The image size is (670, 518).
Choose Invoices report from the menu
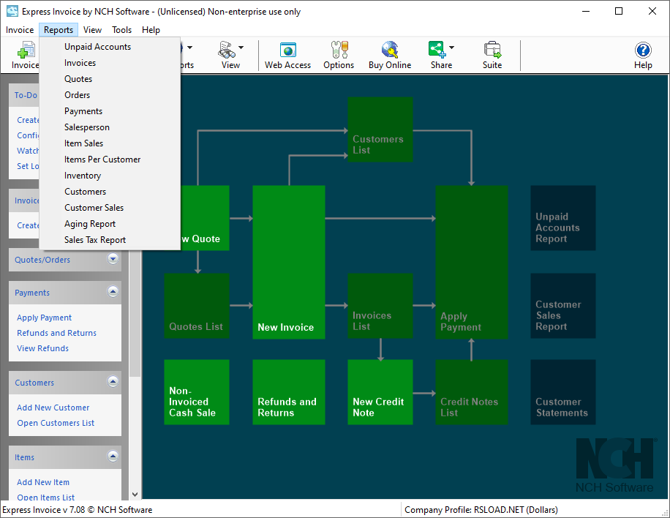[110, 63]
